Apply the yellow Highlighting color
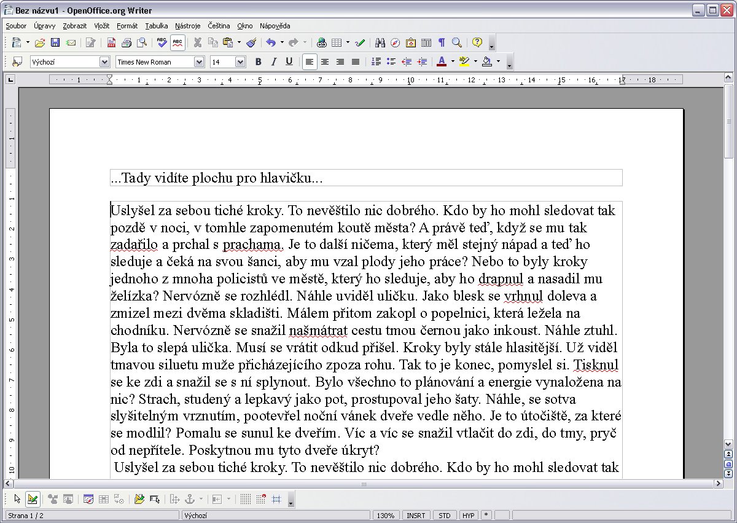This screenshot has width=737, height=523. [464, 61]
